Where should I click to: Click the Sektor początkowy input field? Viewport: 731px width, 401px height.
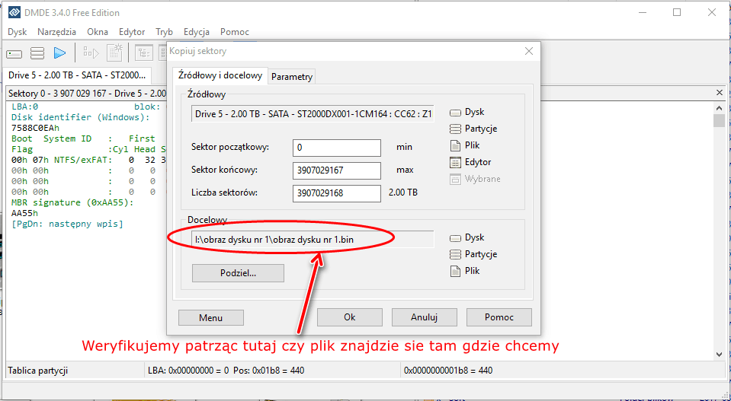point(336,148)
